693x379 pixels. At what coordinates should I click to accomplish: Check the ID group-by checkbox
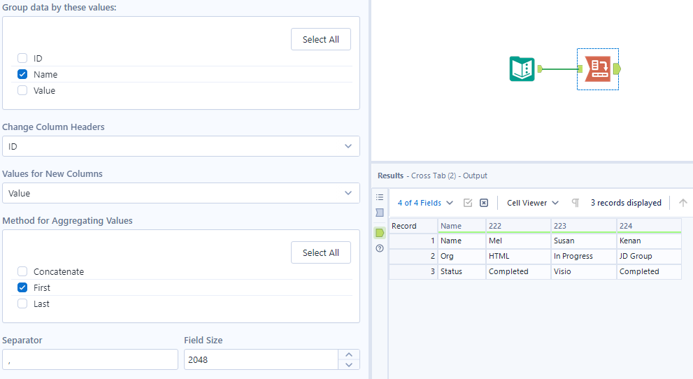pyautogui.click(x=22, y=59)
